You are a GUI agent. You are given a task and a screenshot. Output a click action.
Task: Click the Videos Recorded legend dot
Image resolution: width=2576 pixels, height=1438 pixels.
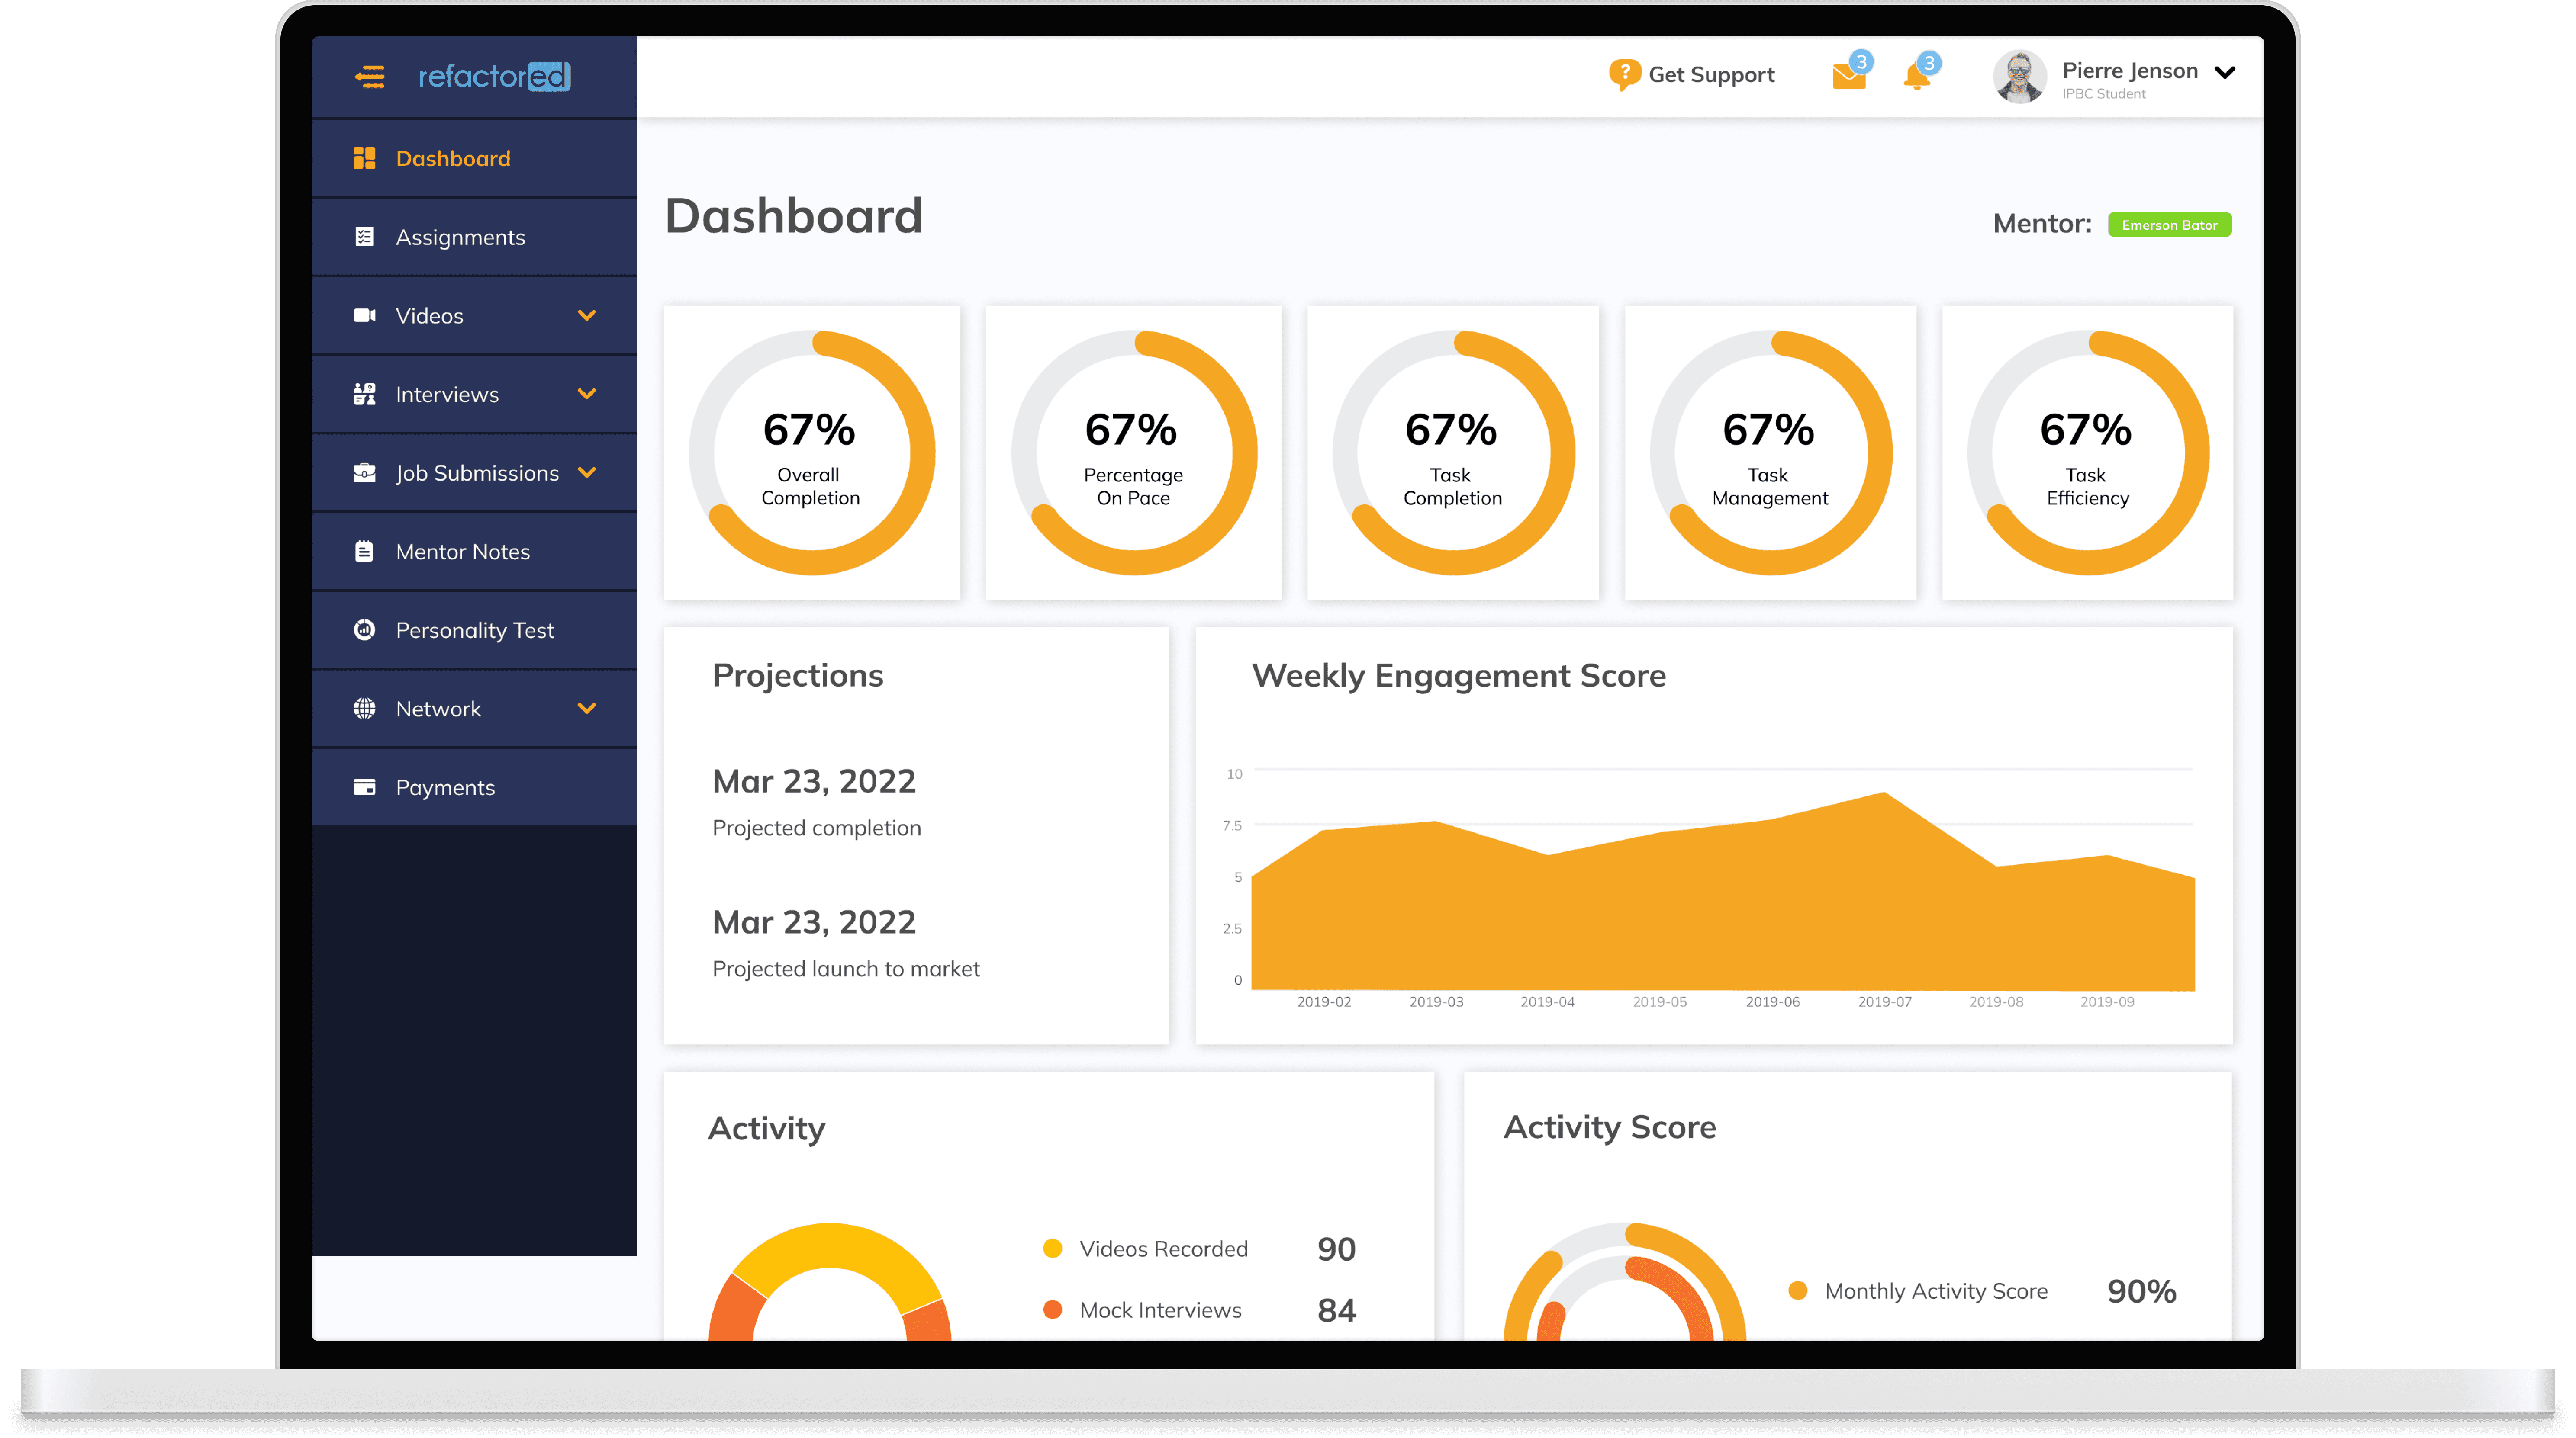[1052, 1248]
